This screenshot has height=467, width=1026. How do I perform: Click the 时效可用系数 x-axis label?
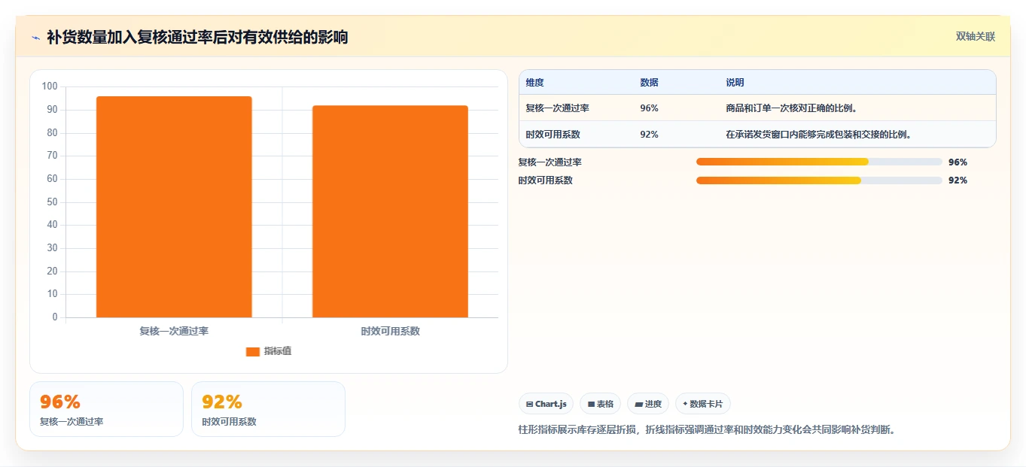390,331
